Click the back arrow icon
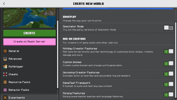This screenshot has width=177, height=100. point(4,4)
